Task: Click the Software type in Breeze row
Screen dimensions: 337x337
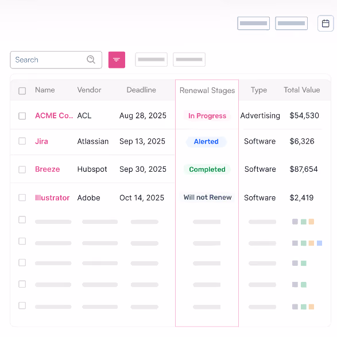Action: tap(260, 169)
